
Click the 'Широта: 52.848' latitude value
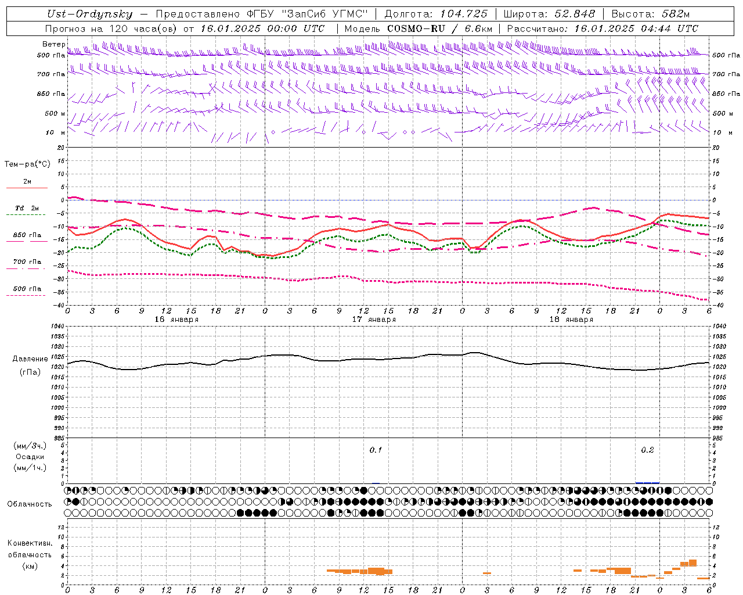[549, 14]
